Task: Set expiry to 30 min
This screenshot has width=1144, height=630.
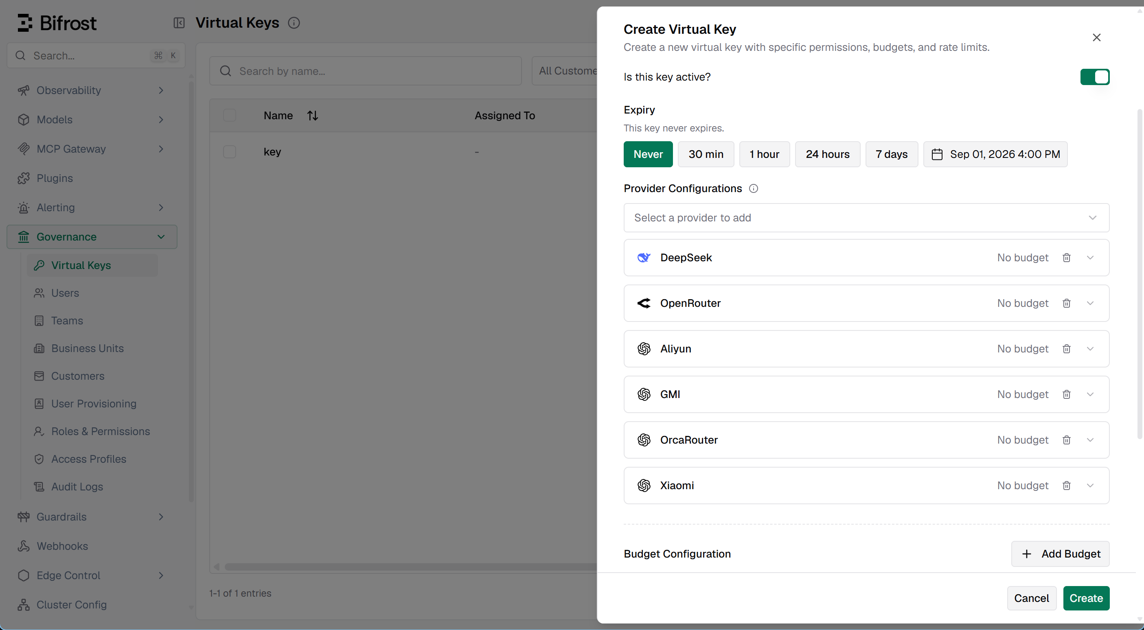Action: [706, 155]
